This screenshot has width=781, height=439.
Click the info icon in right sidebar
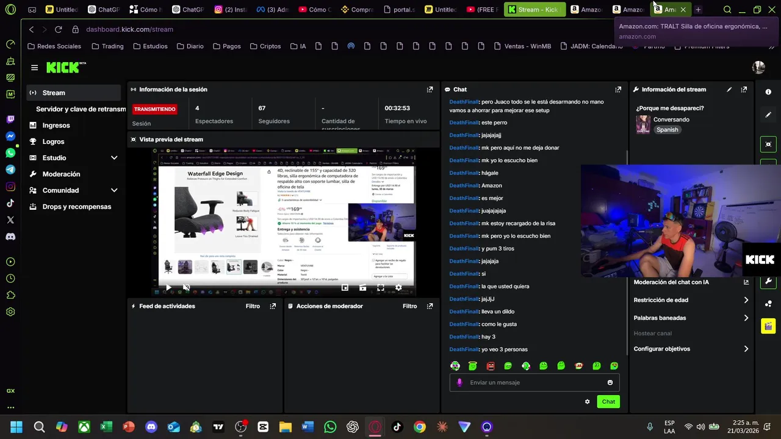[x=768, y=92]
